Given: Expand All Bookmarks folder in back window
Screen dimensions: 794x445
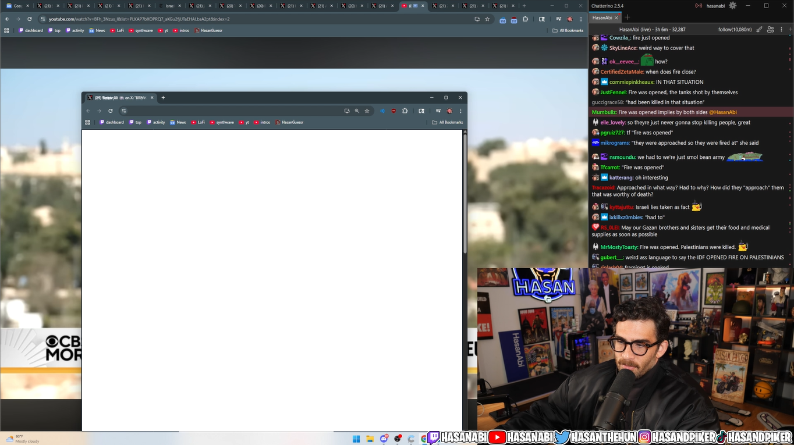Looking at the screenshot, I should 568,30.
